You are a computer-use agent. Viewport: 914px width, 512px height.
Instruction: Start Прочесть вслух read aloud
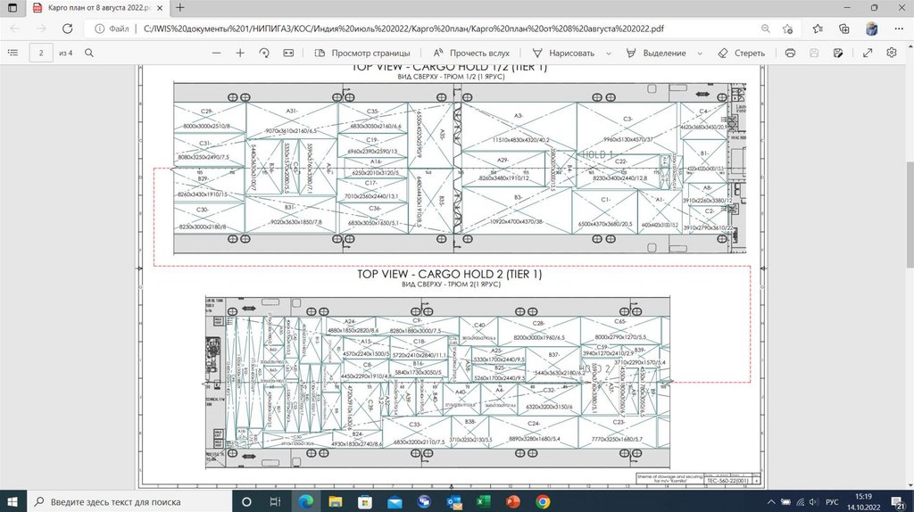pos(471,53)
